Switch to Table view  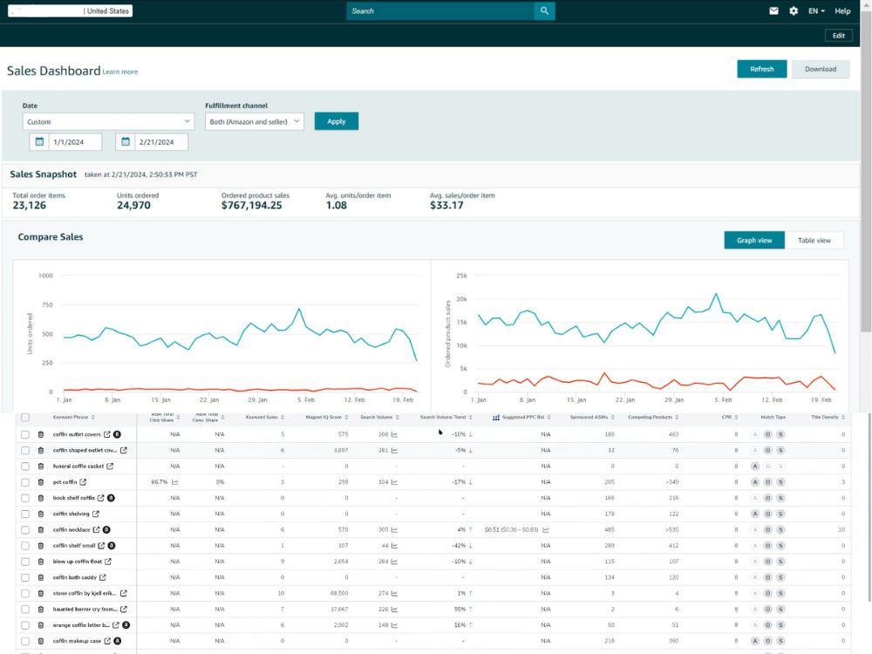[x=814, y=241]
